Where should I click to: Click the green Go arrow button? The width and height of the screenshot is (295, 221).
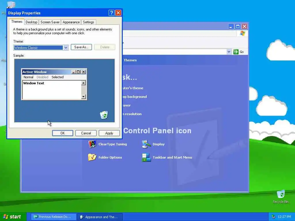(236, 52)
